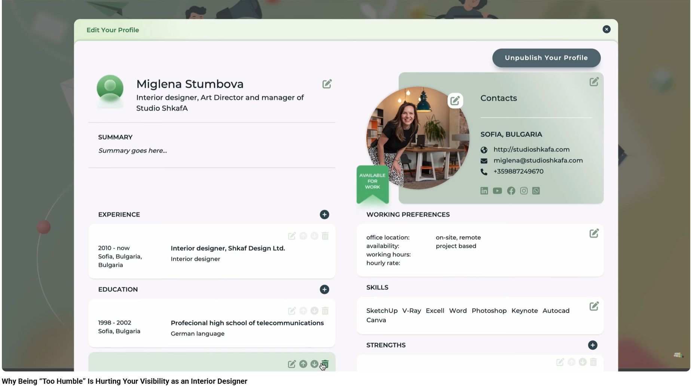Close the Edit Your Profile dialog
691x386 pixels.
pos(606,29)
